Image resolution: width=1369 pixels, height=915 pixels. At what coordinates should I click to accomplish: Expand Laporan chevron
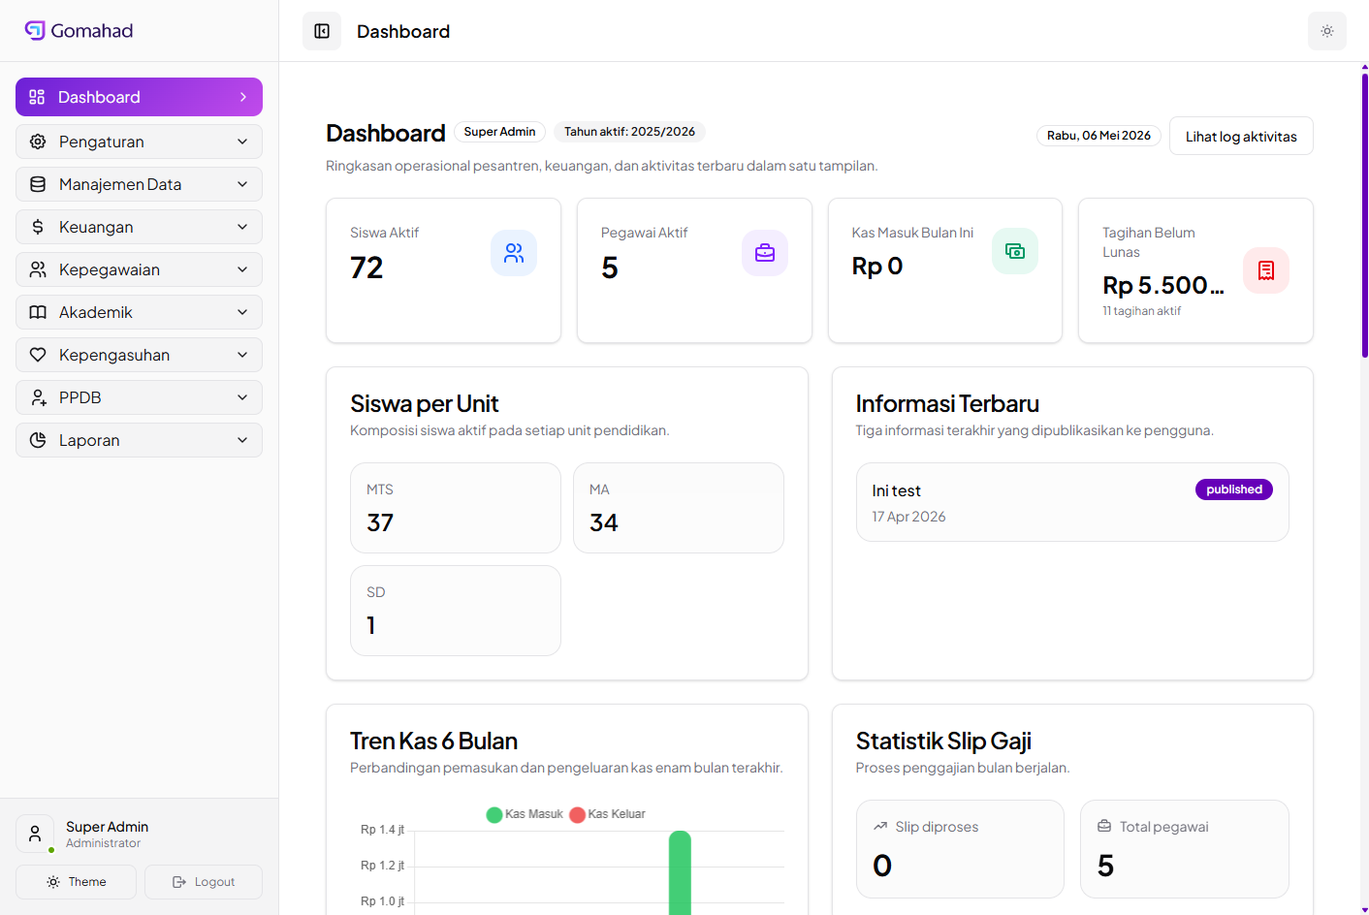coord(242,440)
